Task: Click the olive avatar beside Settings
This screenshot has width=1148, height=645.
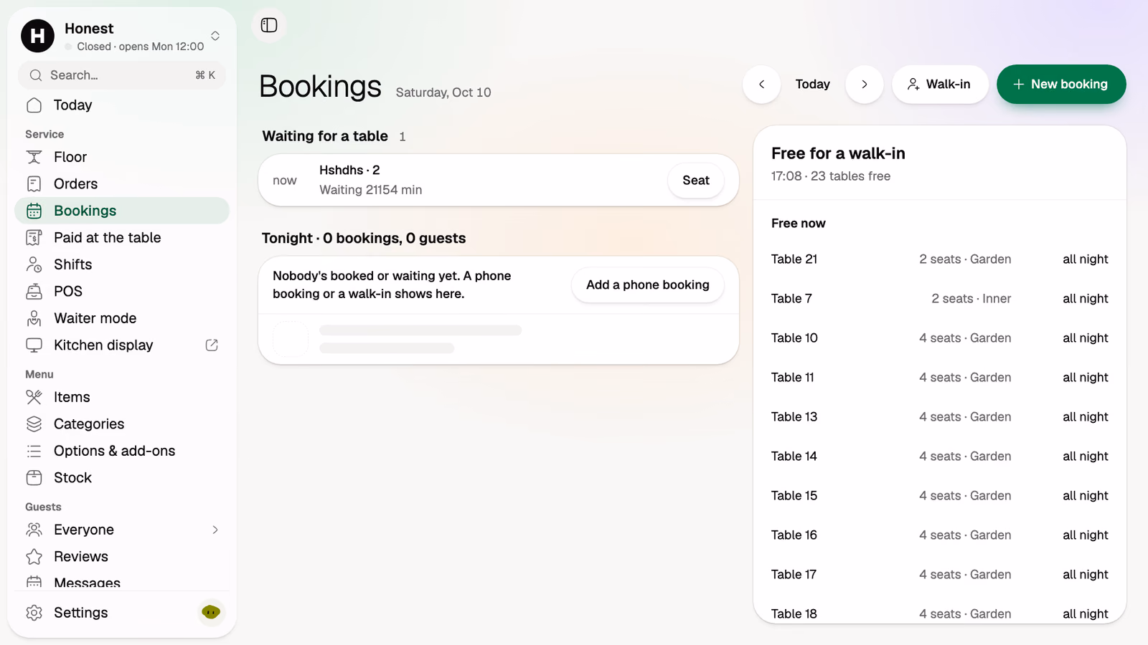Action: click(211, 612)
